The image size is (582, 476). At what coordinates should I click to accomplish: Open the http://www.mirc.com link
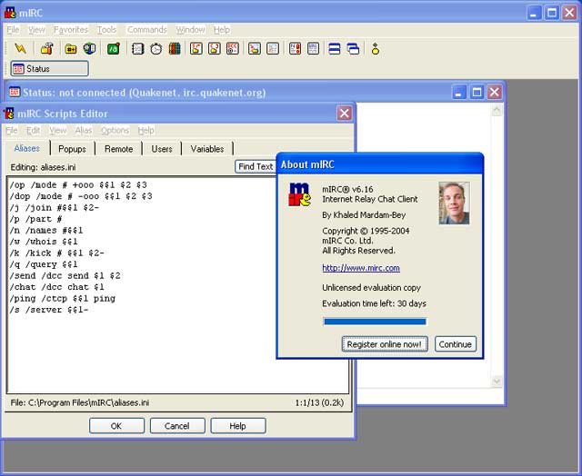pyautogui.click(x=361, y=268)
